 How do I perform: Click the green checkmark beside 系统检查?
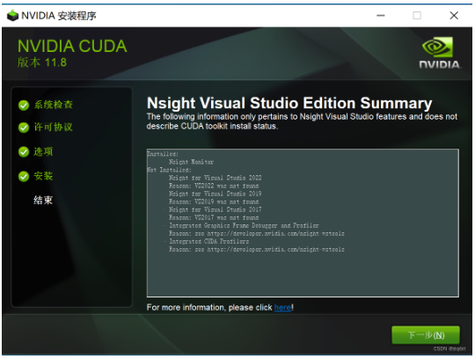24,105
